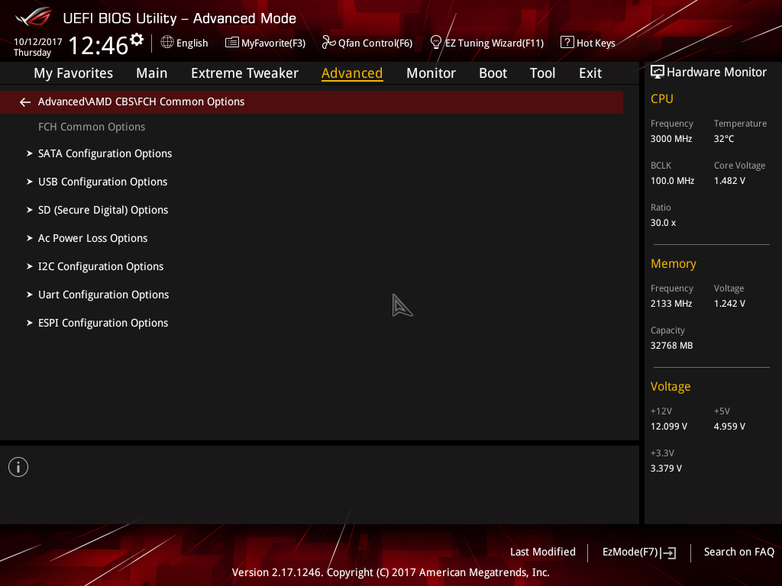Expand SATA Configuration Options arrow
Screen dimensions: 782x586
click(30, 153)
